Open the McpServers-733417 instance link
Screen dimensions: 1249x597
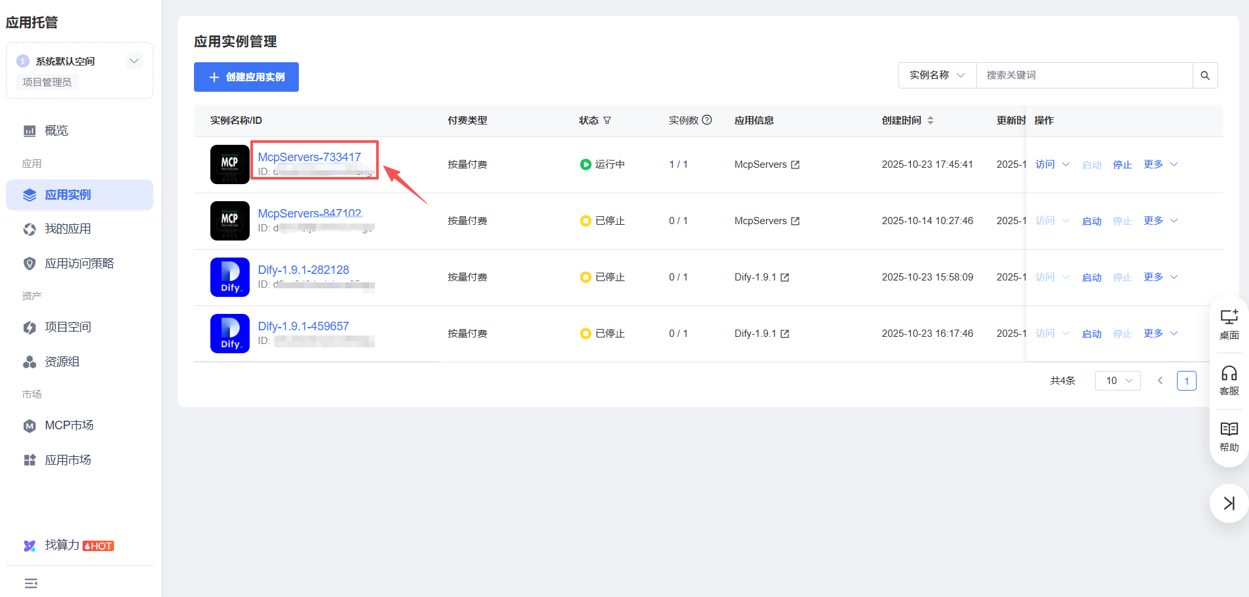pos(309,157)
